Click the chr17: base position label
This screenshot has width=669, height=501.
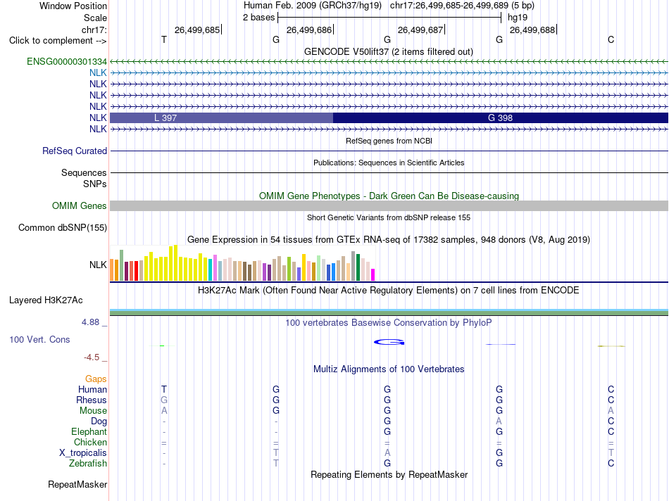(94, 30)
